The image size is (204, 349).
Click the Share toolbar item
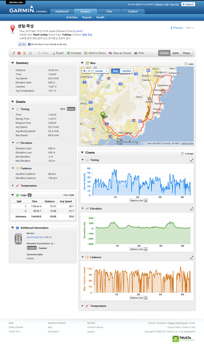pos(43,53)
